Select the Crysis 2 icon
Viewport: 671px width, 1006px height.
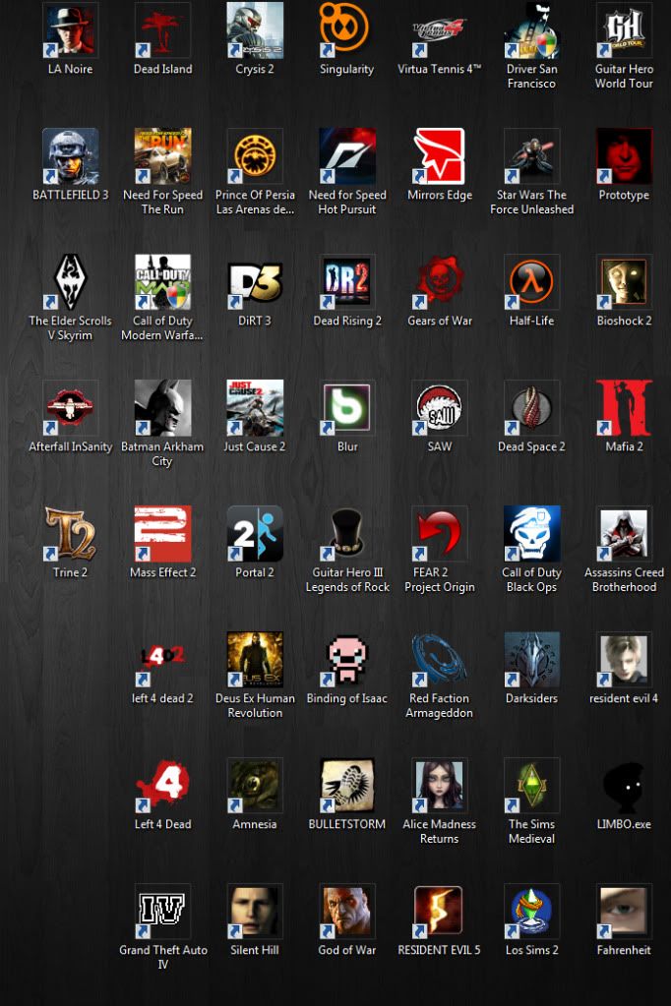(x=255, y=30)
